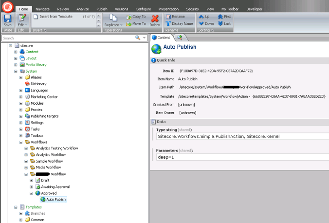Viewport: 329px width, 223px height.
Task: Select Analytics Testing Workflow tree item
Action: pyautogui.click(x=57, y=148)
